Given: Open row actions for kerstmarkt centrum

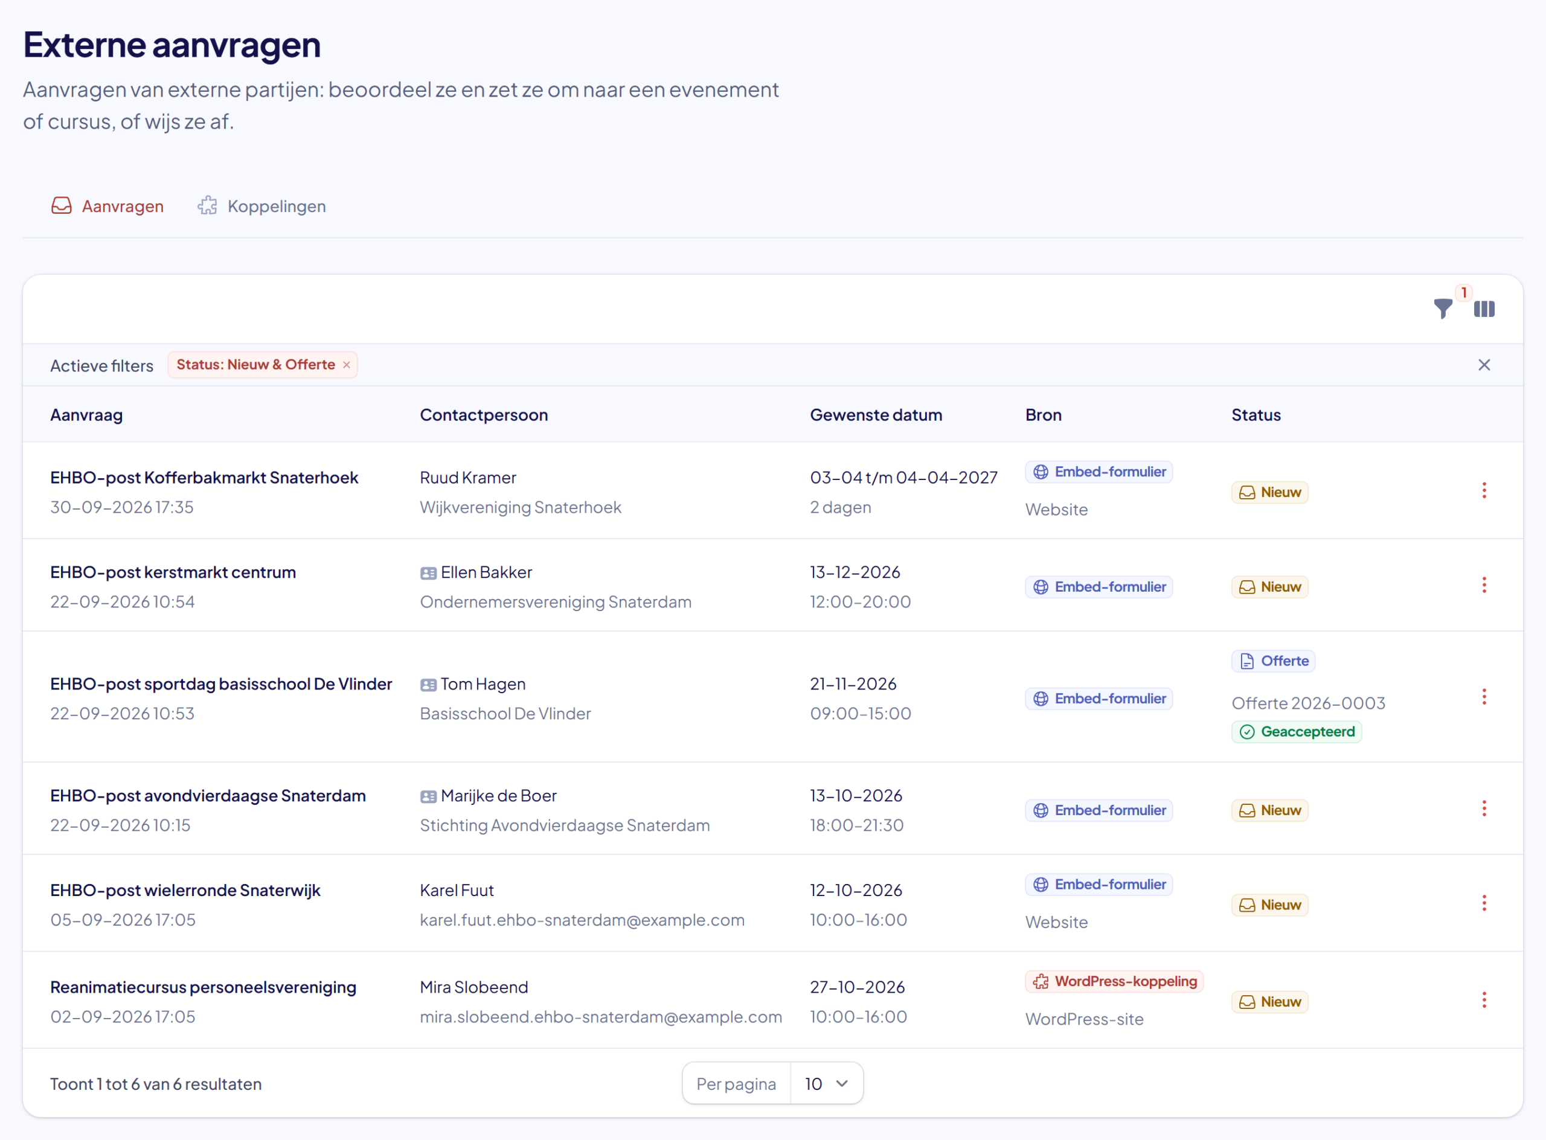Looking at the screenshot, I should pyautogui.click(x=1484, y=585).
